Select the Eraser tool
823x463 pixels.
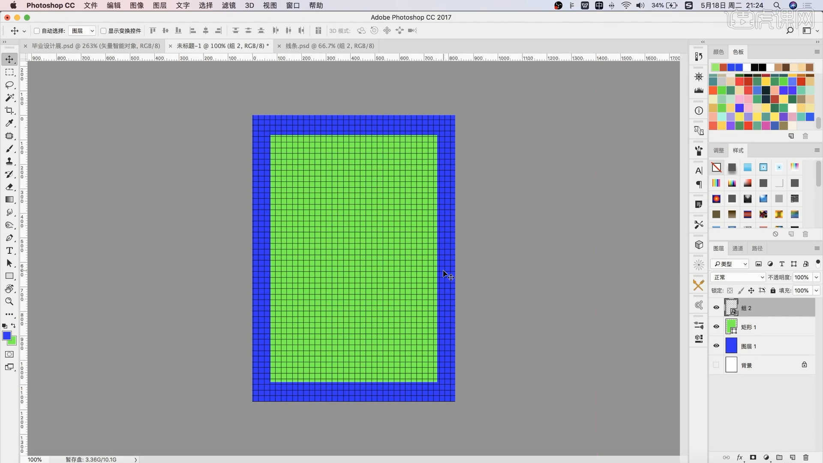click(9, 187)
